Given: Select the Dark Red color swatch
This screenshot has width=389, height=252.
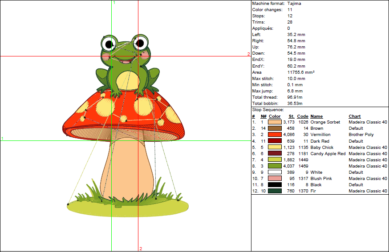Looking at the screenshot, I should (275, 141).
